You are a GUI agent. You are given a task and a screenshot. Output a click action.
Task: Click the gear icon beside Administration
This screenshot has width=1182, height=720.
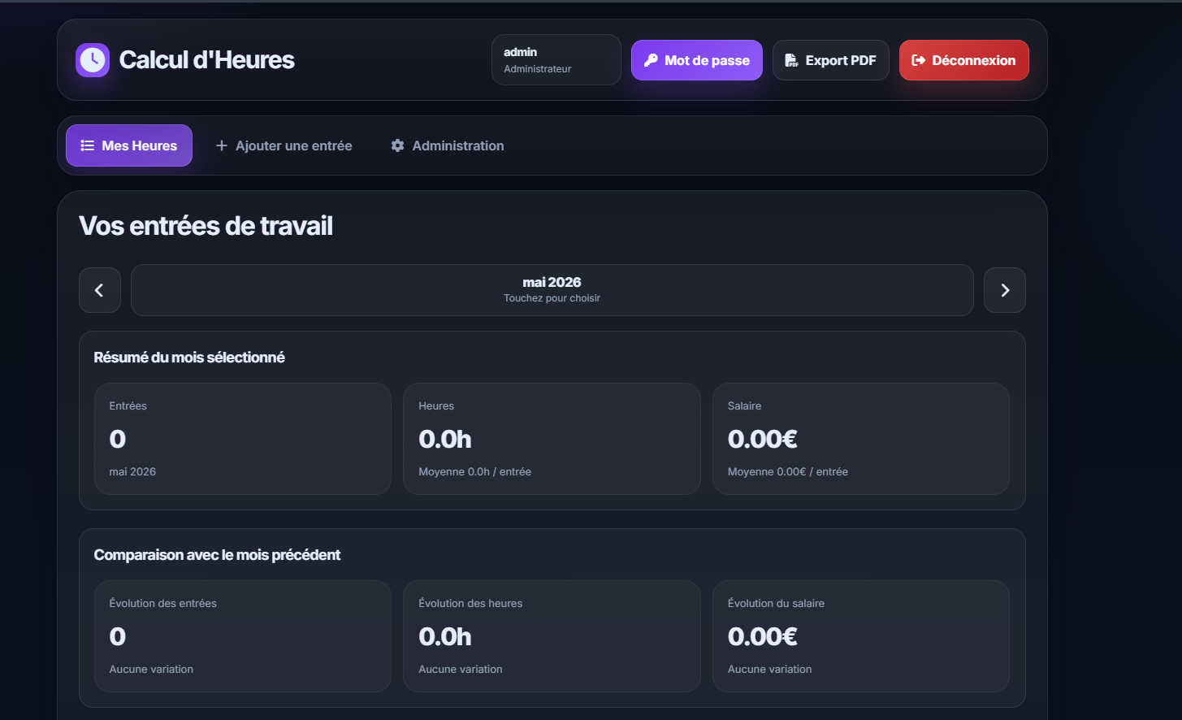click(x=397, y=145)
